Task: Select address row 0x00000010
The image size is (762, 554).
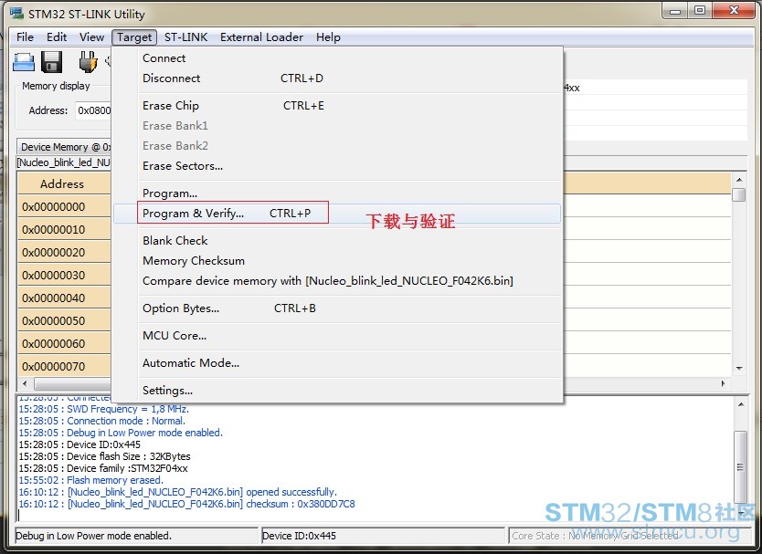Action: (64, 230)
